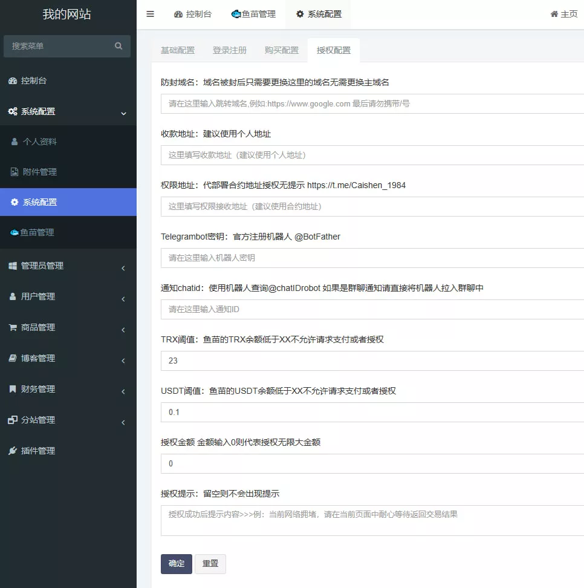Open the 登录注册 tab
584x588 pixels.
click(x=229, y=51)
